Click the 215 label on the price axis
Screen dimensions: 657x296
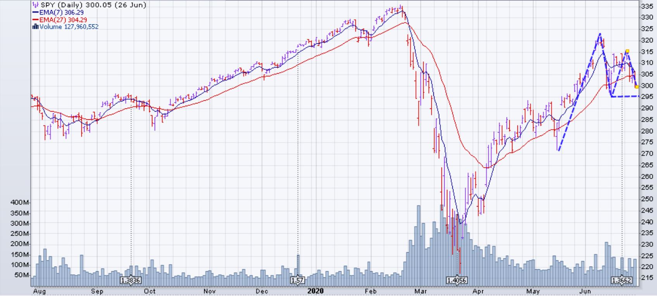(647, 278)
